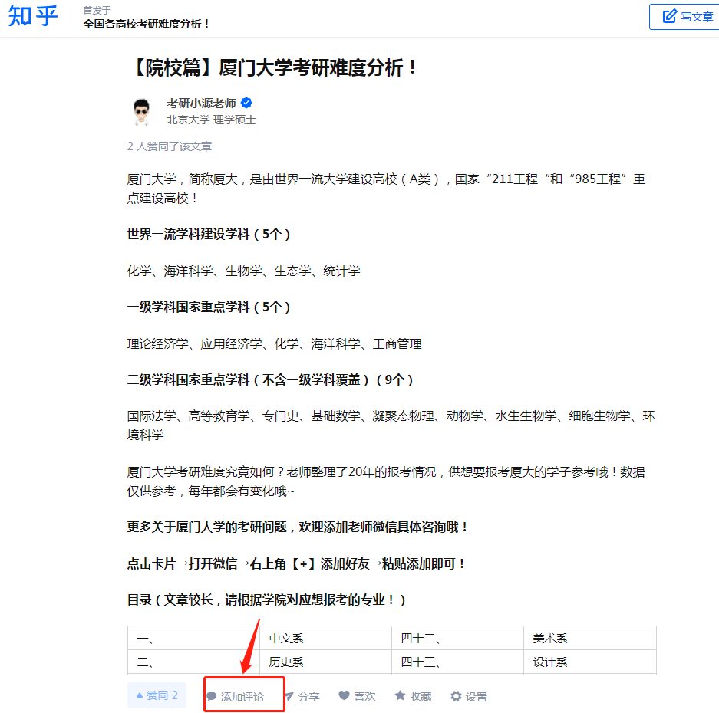The width and height of the screenshot is (719, 713).
Task: Click heading 世界一流学科建设学科（5个）
Action: 209,234
